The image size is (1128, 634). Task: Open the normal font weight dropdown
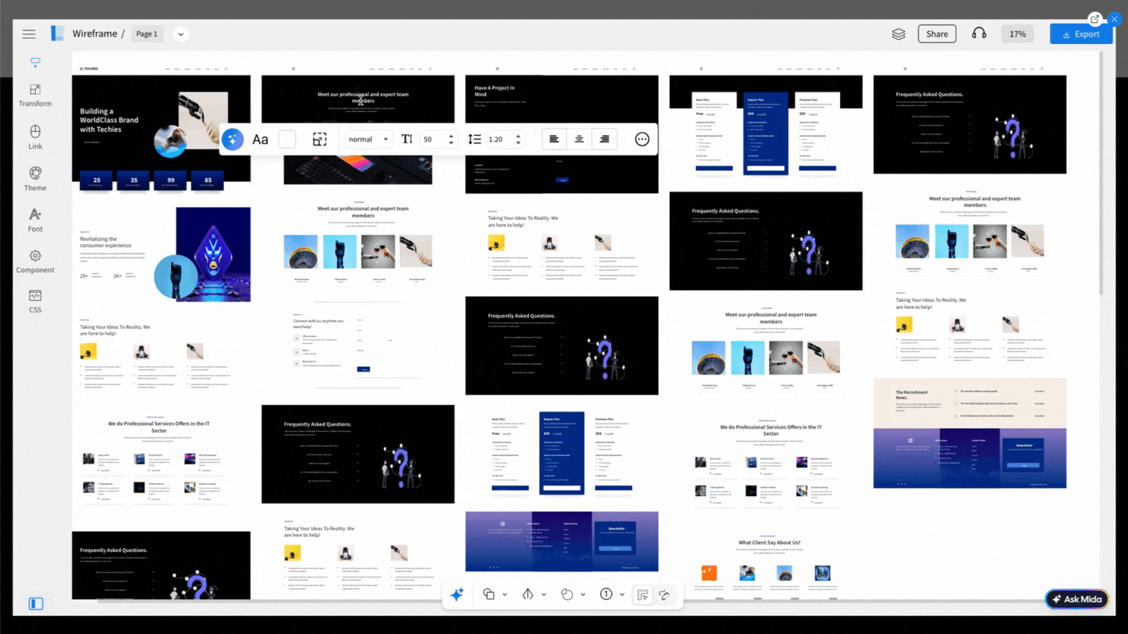[x=368, y=139]
